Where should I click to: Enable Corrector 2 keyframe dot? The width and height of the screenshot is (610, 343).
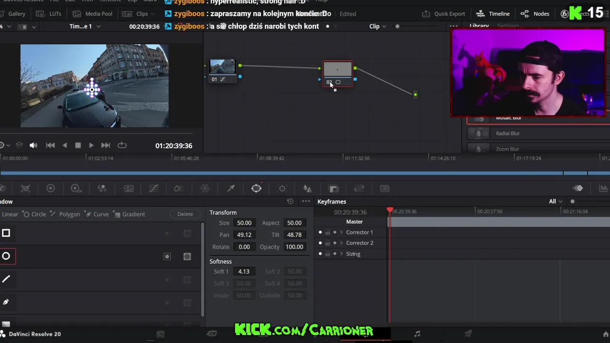click(x=320, y=243)
